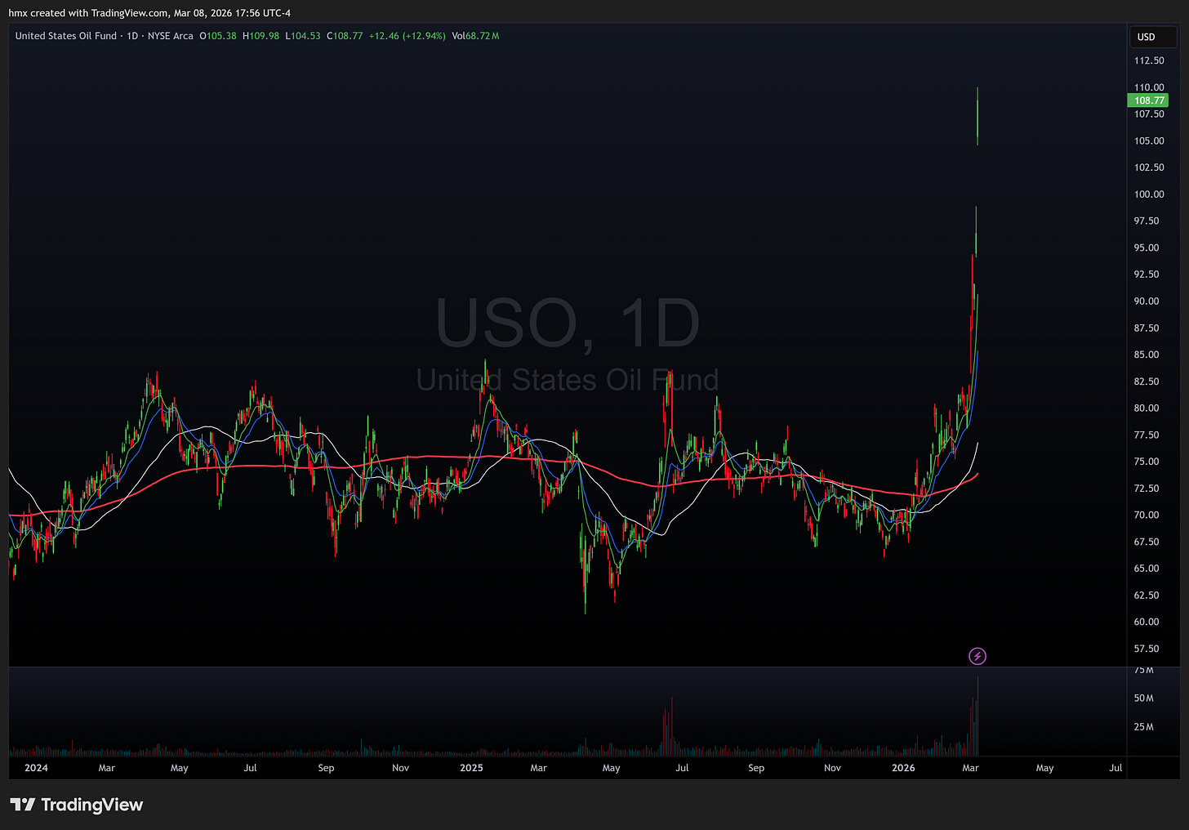Click the 80.00 price axis label
This screenshot has width=1189, height=830.
click(1147, 408)
